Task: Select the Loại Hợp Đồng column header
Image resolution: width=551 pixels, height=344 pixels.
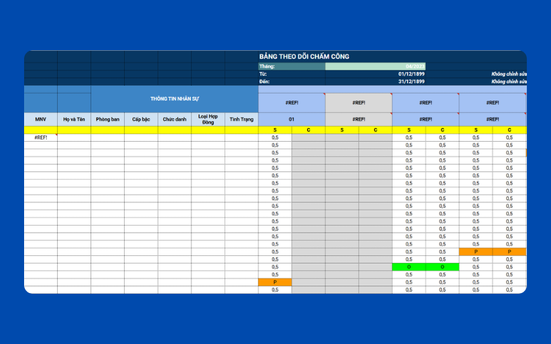Action: click(x=207, y=119)
